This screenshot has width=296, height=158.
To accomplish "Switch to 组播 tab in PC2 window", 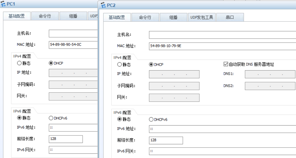I will point(173,17).
